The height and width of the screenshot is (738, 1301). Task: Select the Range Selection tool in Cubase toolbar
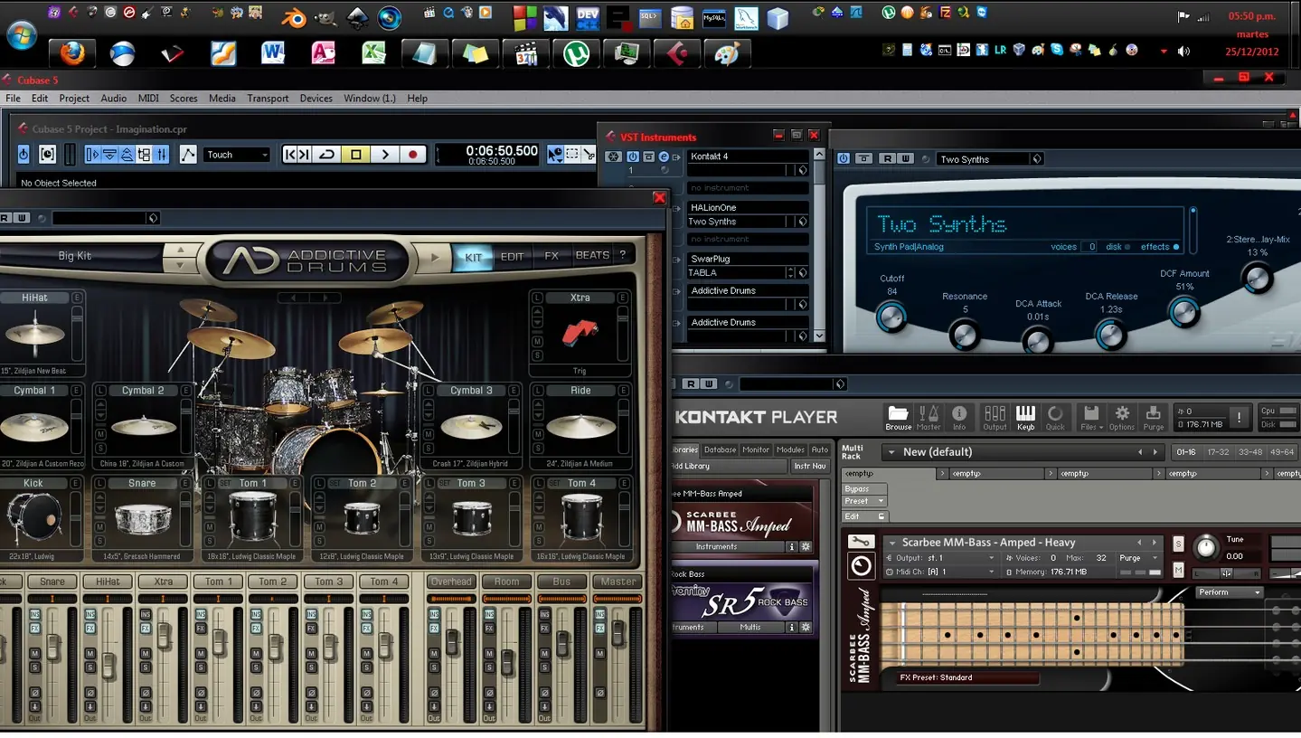point(572,155)
